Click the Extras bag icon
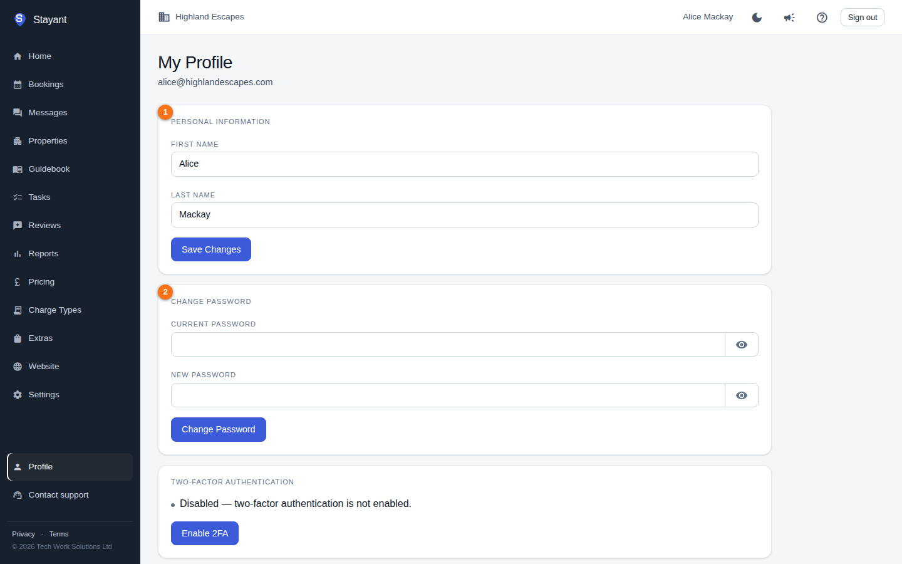 (18, 338)
